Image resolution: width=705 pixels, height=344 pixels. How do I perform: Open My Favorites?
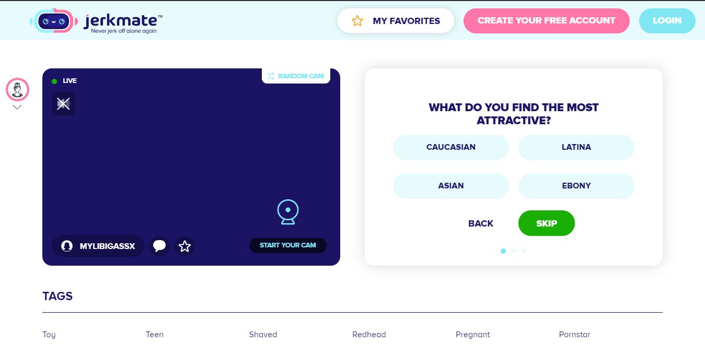(396, 21)
